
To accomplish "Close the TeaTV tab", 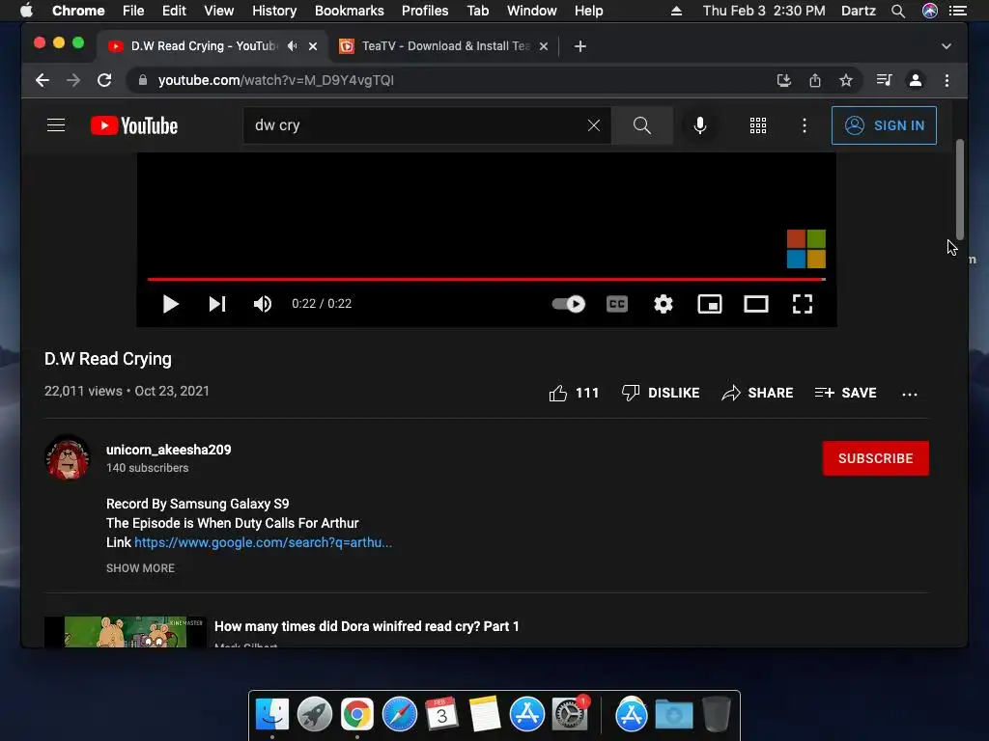I will point(544,46).
